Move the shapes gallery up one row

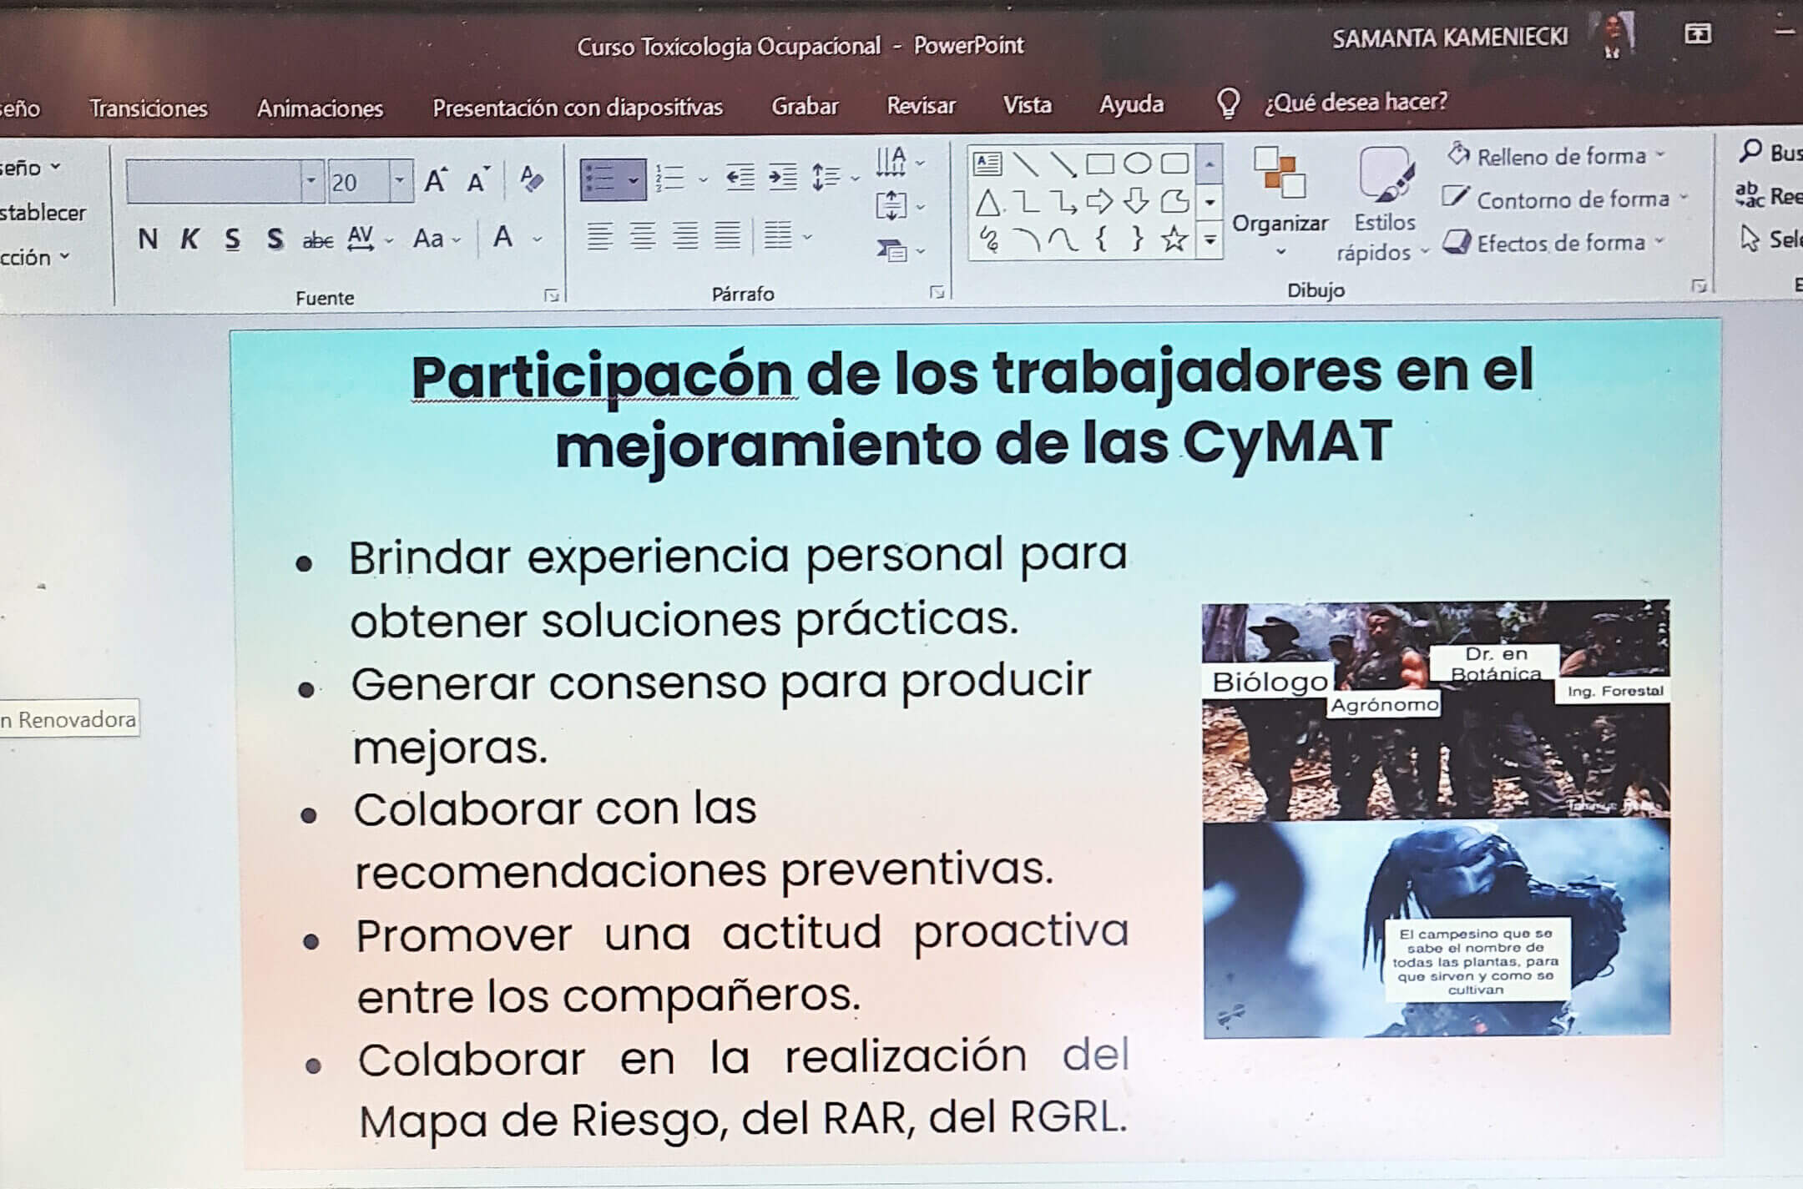pyautogui.click(x=1210, y=164)
